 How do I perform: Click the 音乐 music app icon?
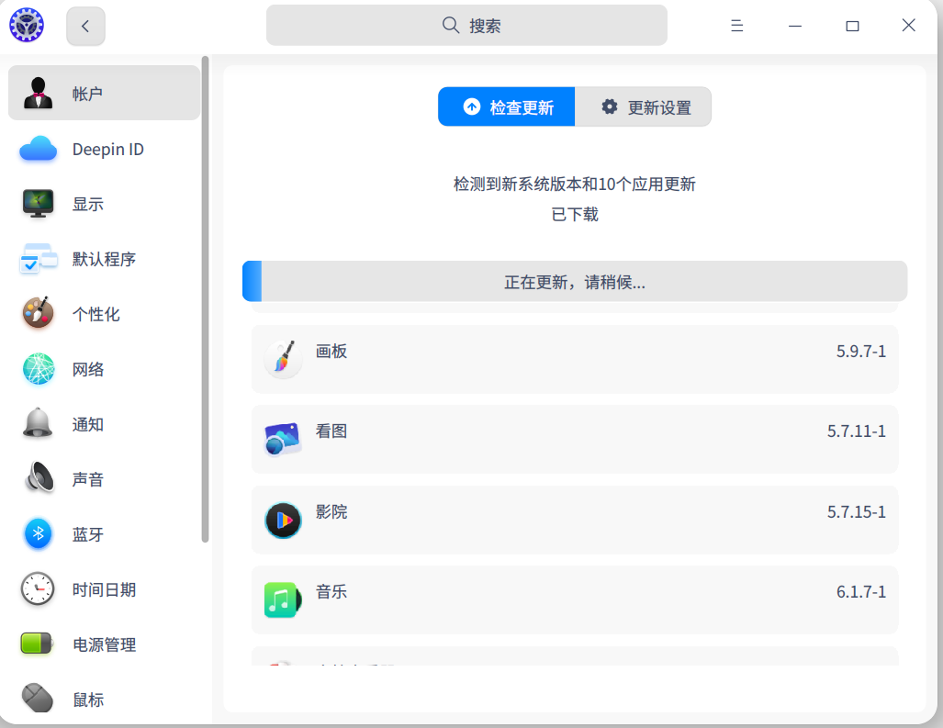click(x=283, y=599)
